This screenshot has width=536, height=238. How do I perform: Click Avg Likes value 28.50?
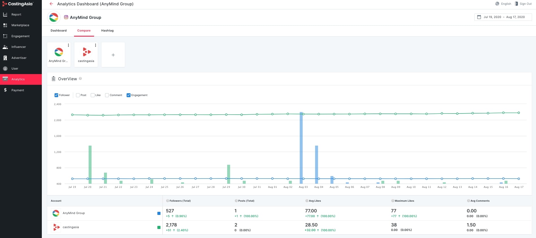pos(311,225)
